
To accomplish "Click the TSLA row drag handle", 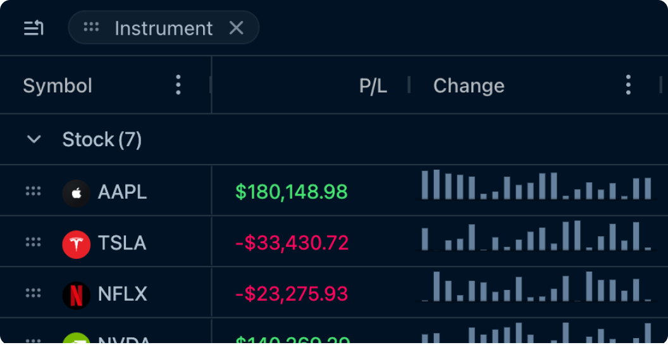I will (34, 242).
